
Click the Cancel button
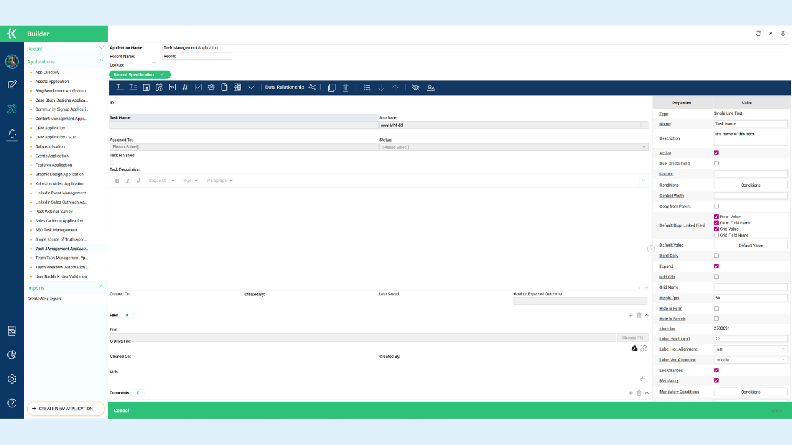[121, 411]
